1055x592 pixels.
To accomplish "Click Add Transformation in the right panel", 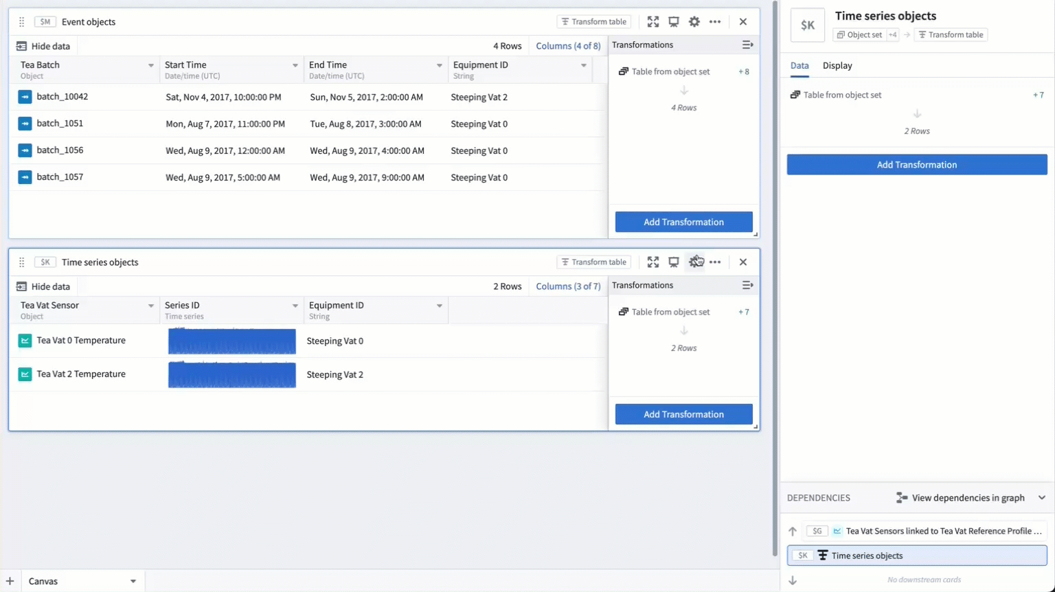I will 916,164.
